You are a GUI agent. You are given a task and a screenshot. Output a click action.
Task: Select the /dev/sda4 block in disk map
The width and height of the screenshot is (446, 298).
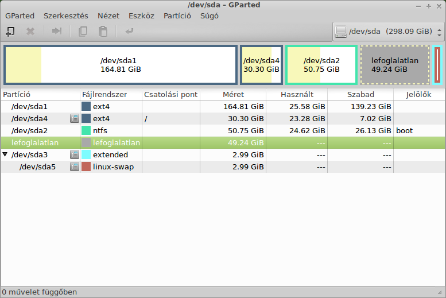coord(261,65)
